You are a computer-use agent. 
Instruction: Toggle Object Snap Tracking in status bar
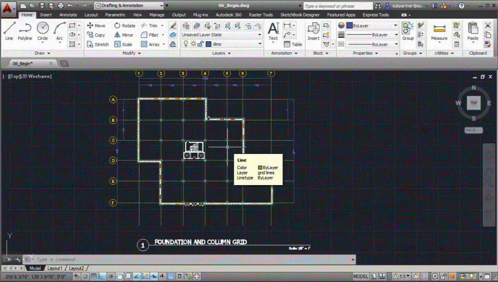click(x=137, y=276)
